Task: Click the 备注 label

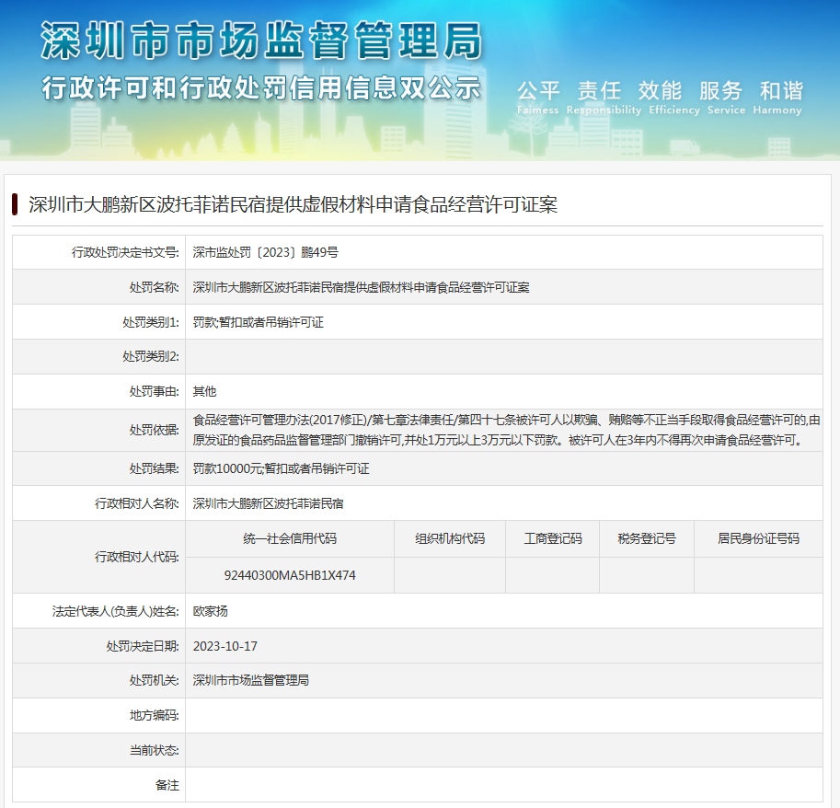Action: [x=167, y=785]
